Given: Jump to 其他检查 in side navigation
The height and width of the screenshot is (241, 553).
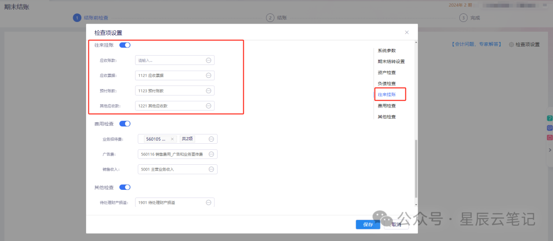Looking at the screenshot, I should click(387, 117).
